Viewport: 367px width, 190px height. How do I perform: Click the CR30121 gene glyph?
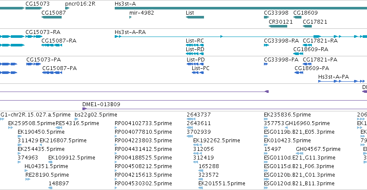pyautogui.click(x=278, y=26)
